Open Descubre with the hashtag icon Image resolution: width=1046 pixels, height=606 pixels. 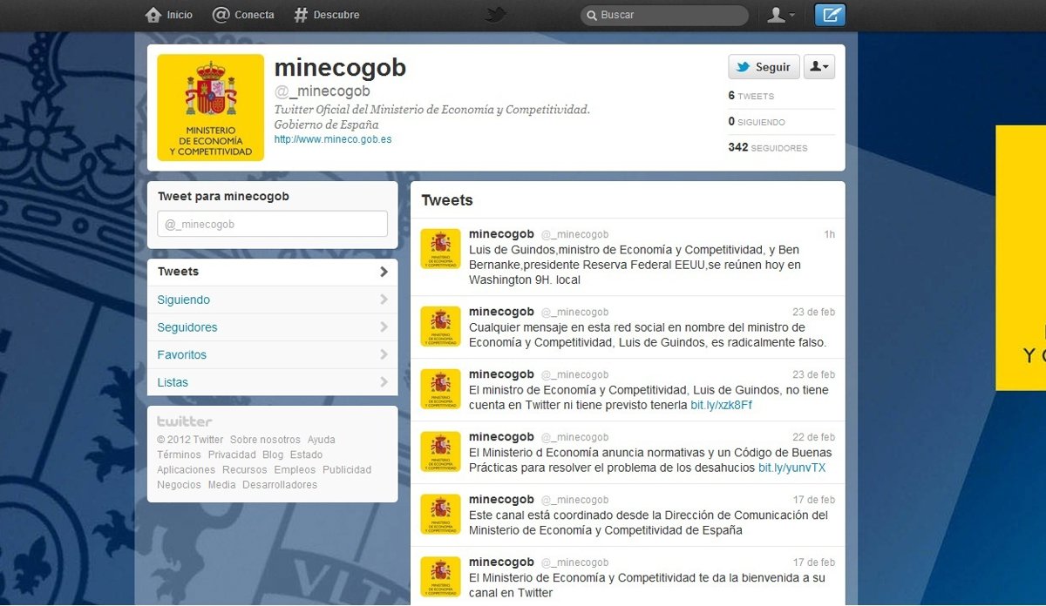pyautogui.click(x=301, y=15)
